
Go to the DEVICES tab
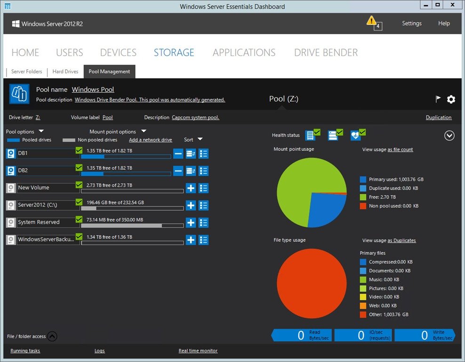118,53
